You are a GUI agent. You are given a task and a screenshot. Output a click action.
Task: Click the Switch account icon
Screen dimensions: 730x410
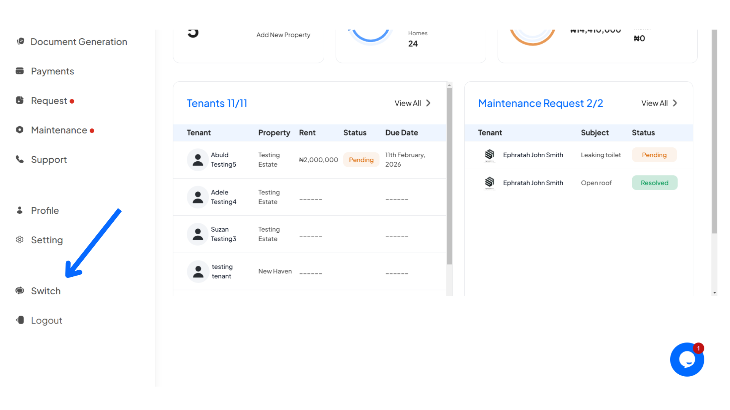coord(20,290)
